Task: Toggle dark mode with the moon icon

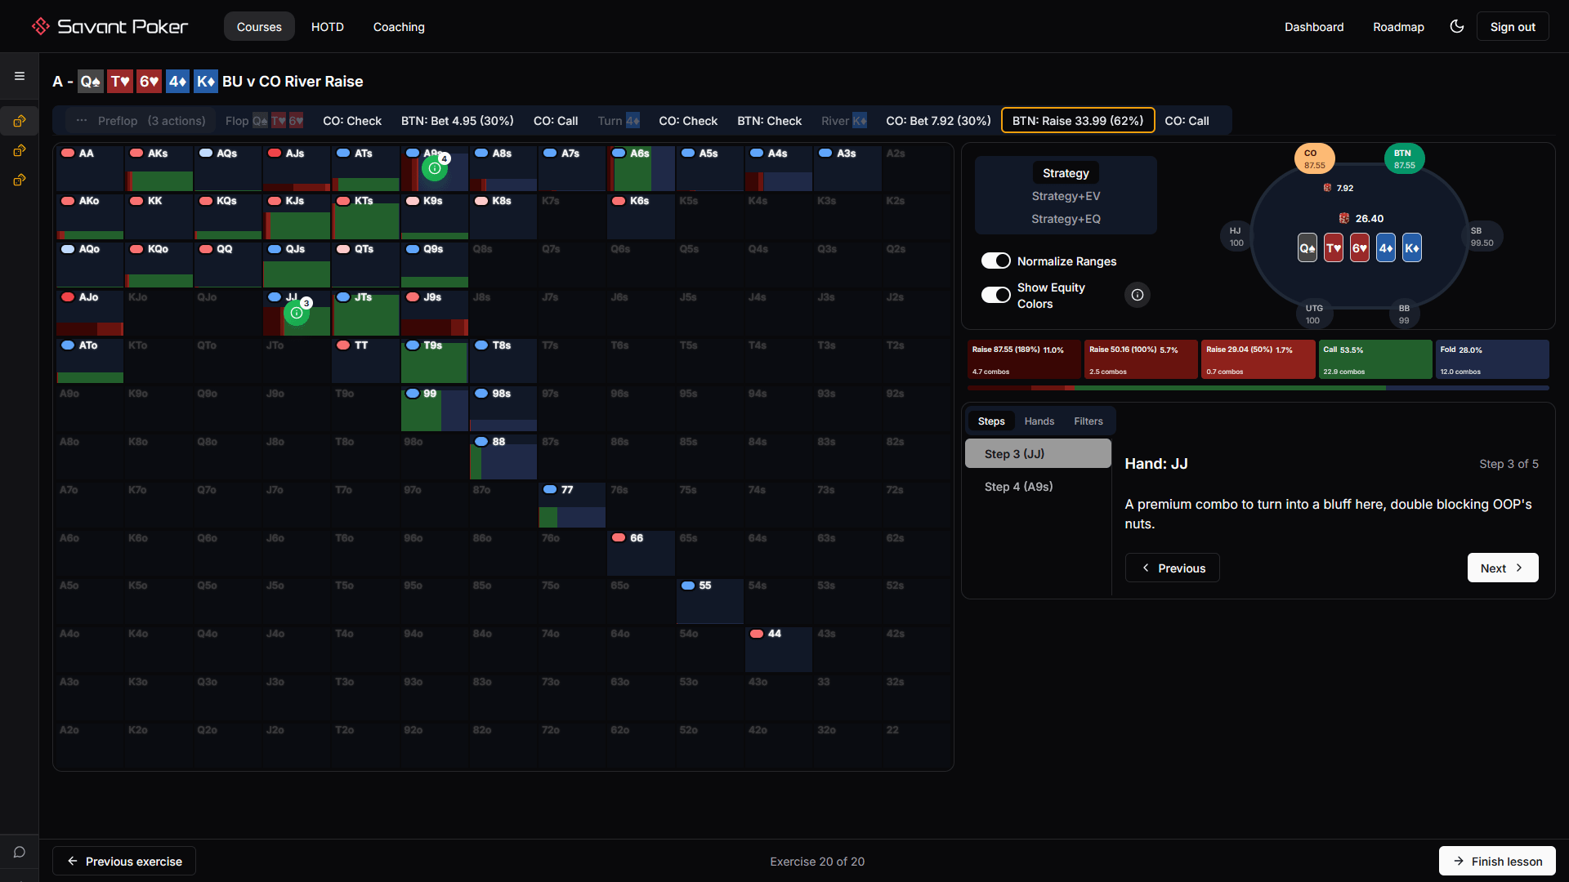Action: 1456,26
